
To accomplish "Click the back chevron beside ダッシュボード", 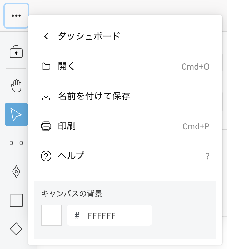I will 46,36.
